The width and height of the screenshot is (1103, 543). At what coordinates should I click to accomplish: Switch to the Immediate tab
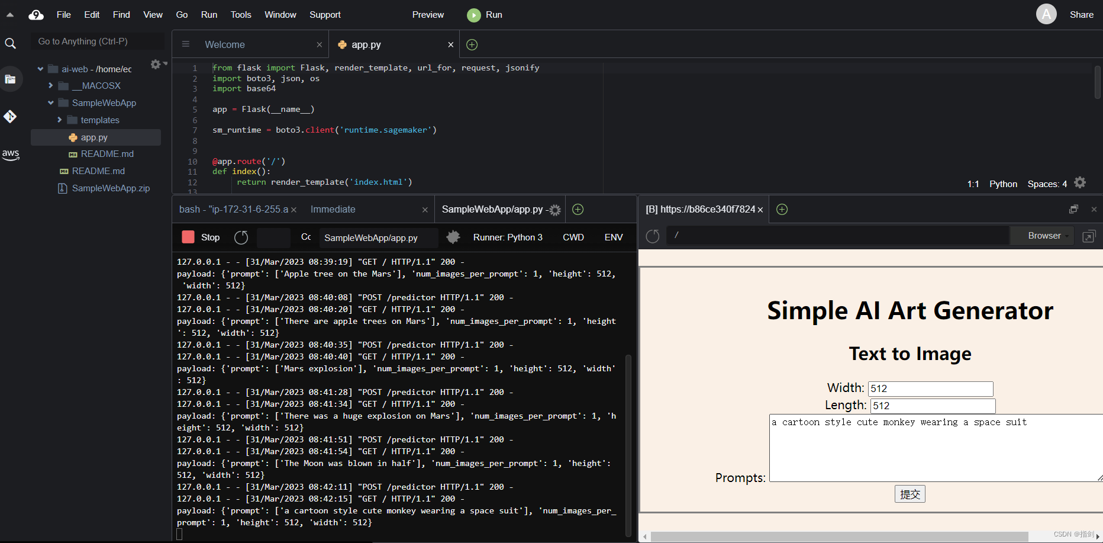pos(333,210)
